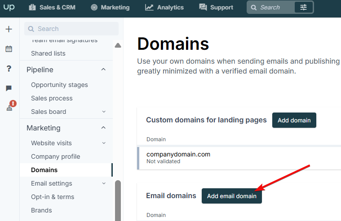Screen dimensions: 341x221
Task: Focus the top navigation Search field
Action: pyautogui.click(x=271, y=7)
